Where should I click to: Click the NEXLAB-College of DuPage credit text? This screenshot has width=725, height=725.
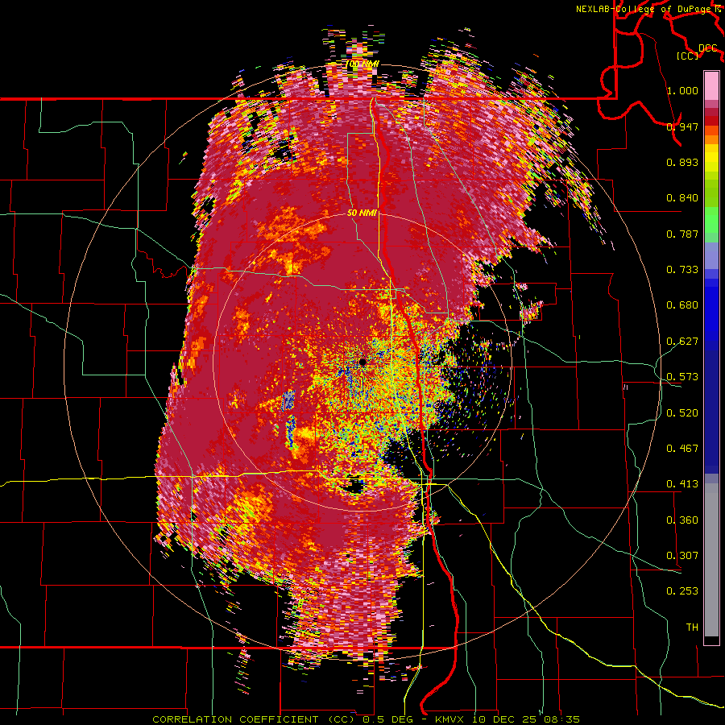(644, 9)
